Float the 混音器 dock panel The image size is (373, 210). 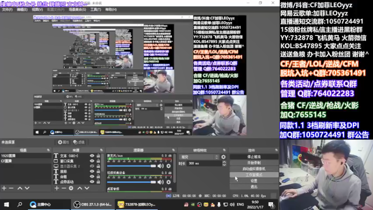pos(173,150)
